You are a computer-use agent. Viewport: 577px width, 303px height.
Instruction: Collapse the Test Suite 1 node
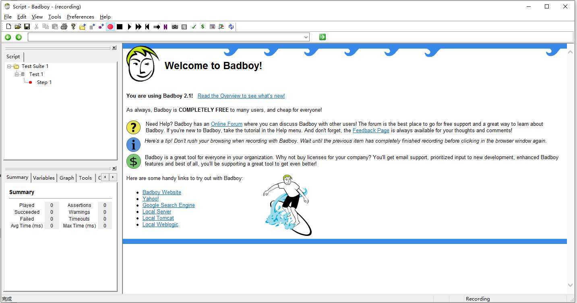click(9, 66)
